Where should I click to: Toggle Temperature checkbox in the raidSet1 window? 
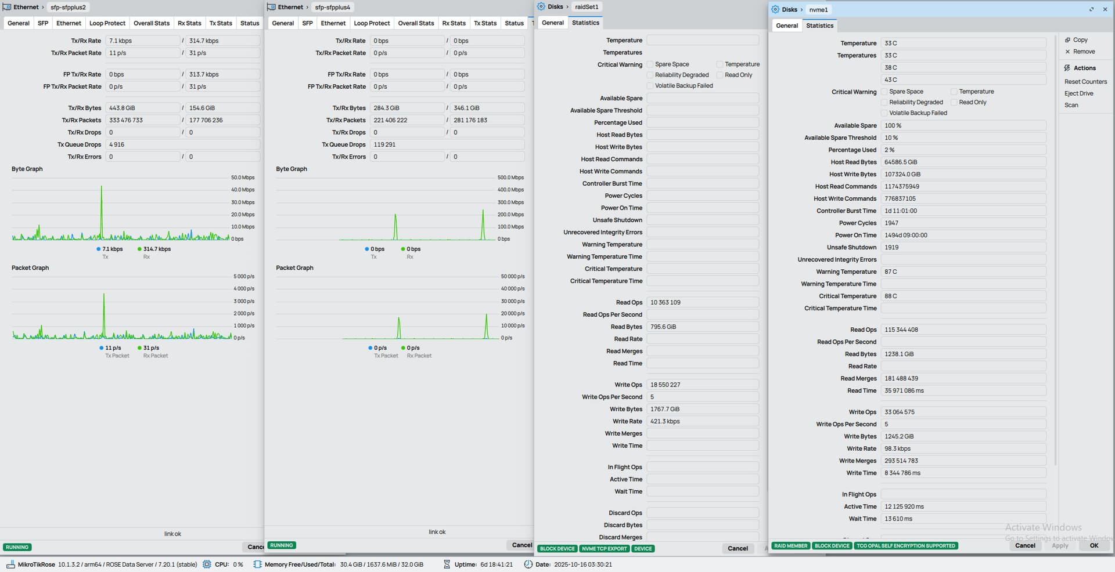coord(720,64)
